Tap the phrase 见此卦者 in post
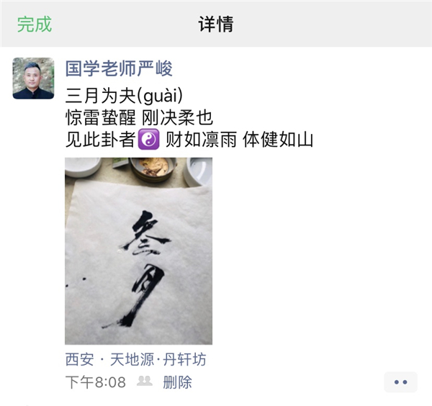This screenshot has height=406, width=432. coord(101,140)
